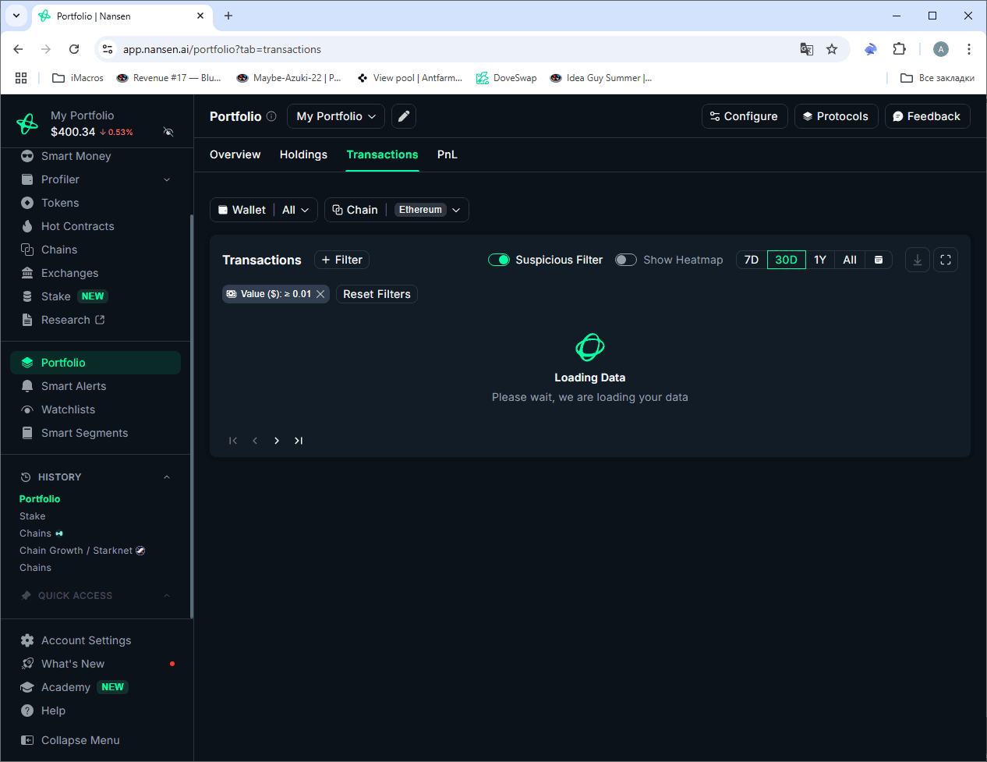The width and height of the screenshot is (987, 762).
Task: Go to first page arrow
Action: click(x=233, y=441)
